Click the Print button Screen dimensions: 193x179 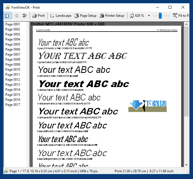point(39,16)
